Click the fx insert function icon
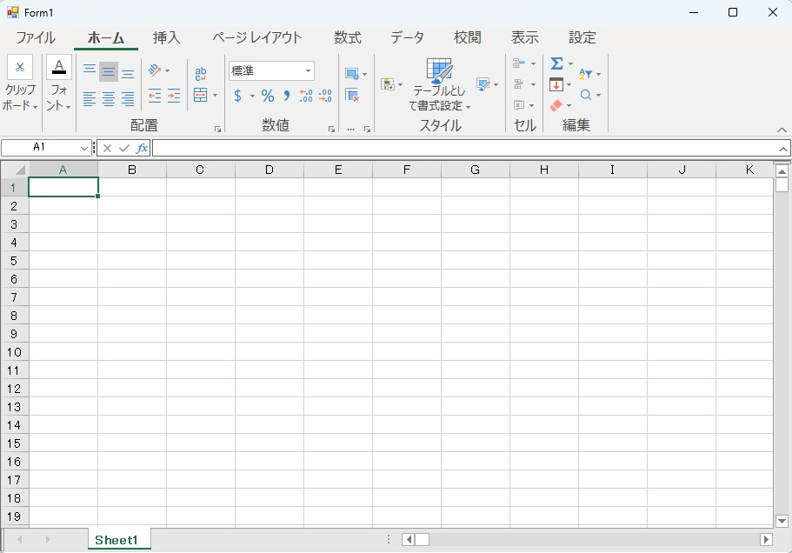 click(x=142, y=148)
